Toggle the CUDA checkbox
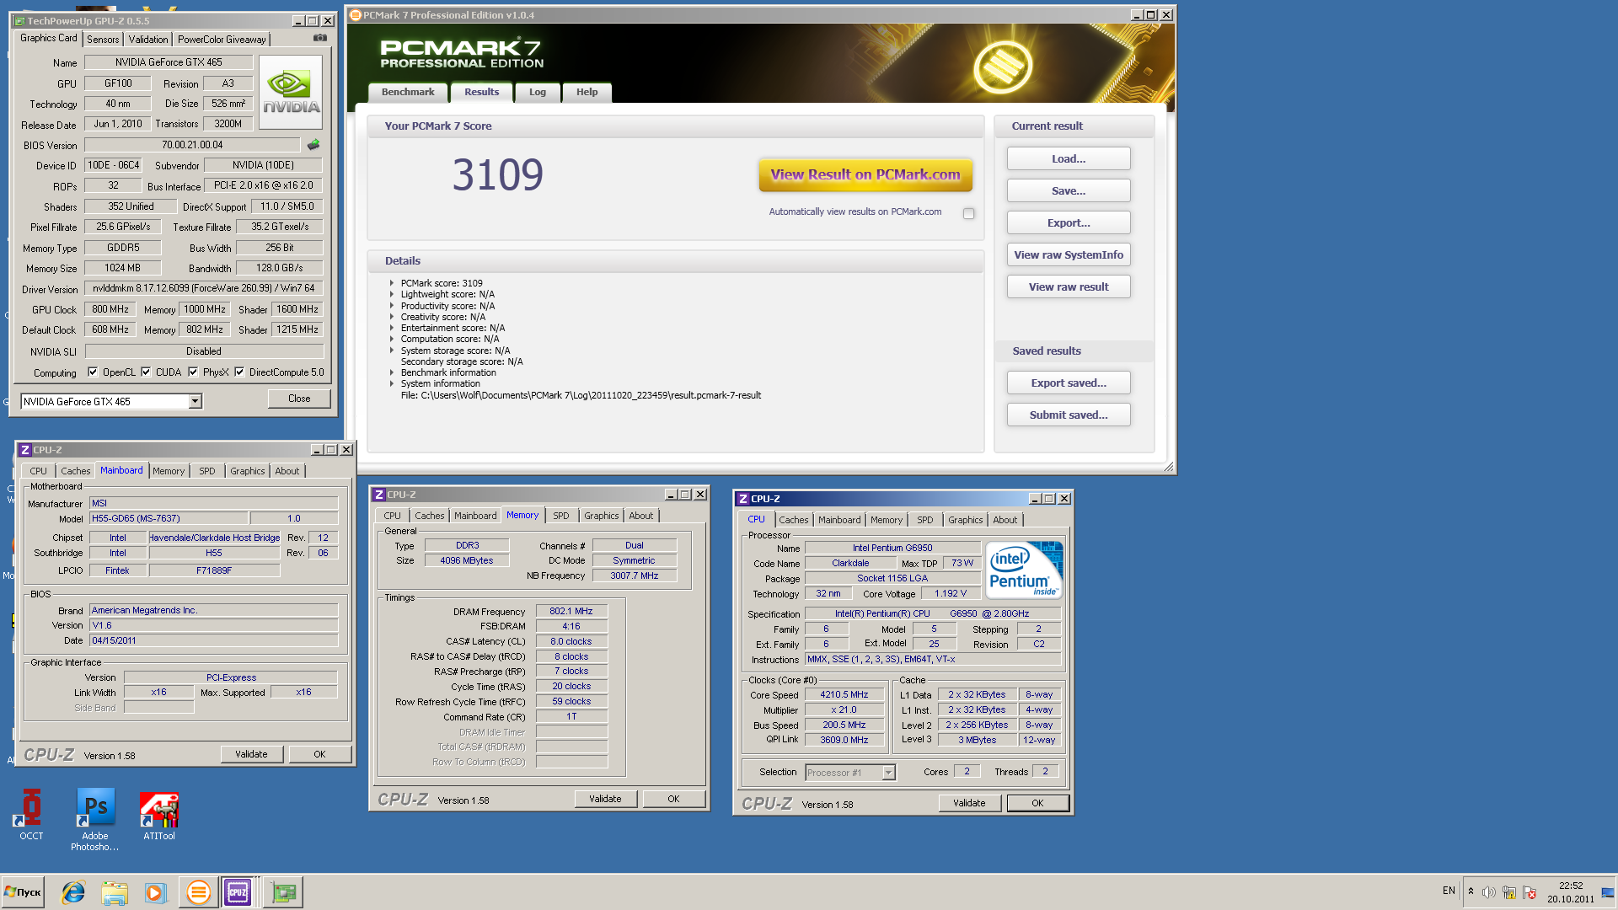This screenshot has height=910, width=1618. (x=146, y=372)
